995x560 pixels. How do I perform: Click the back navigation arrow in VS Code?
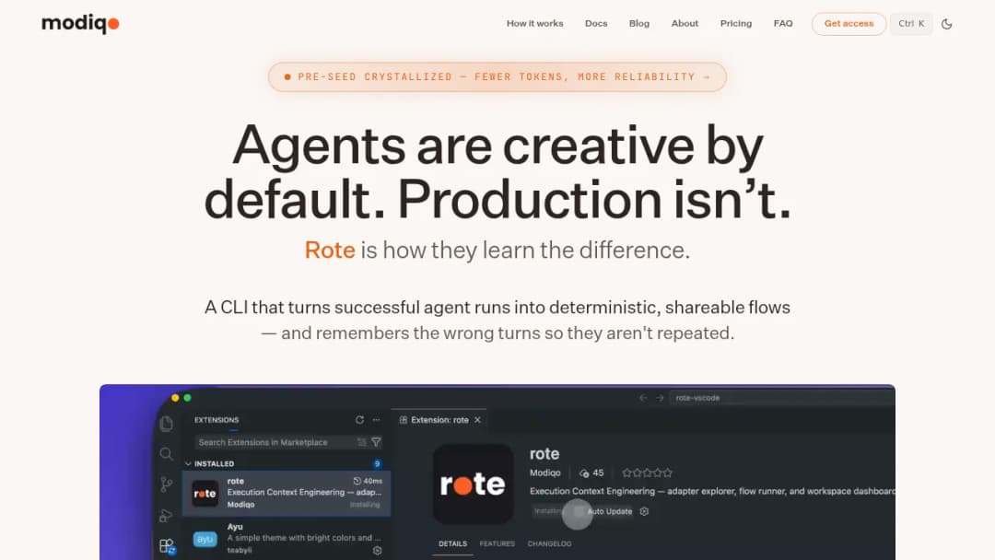[x=643, y=398]
